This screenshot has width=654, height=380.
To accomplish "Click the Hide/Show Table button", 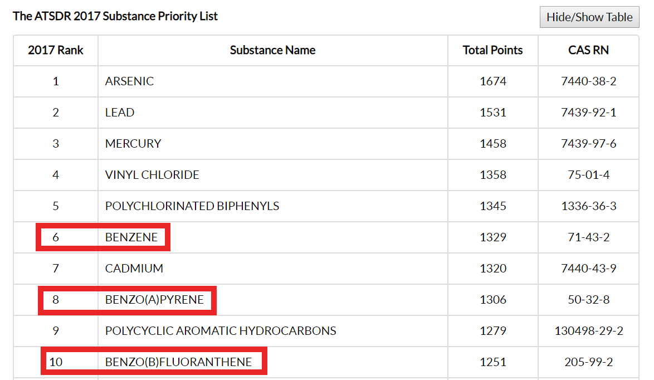I will pyautogui.click(x=589, y=17).
